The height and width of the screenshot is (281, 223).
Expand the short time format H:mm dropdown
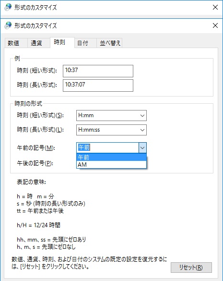(x=142, y=116)
